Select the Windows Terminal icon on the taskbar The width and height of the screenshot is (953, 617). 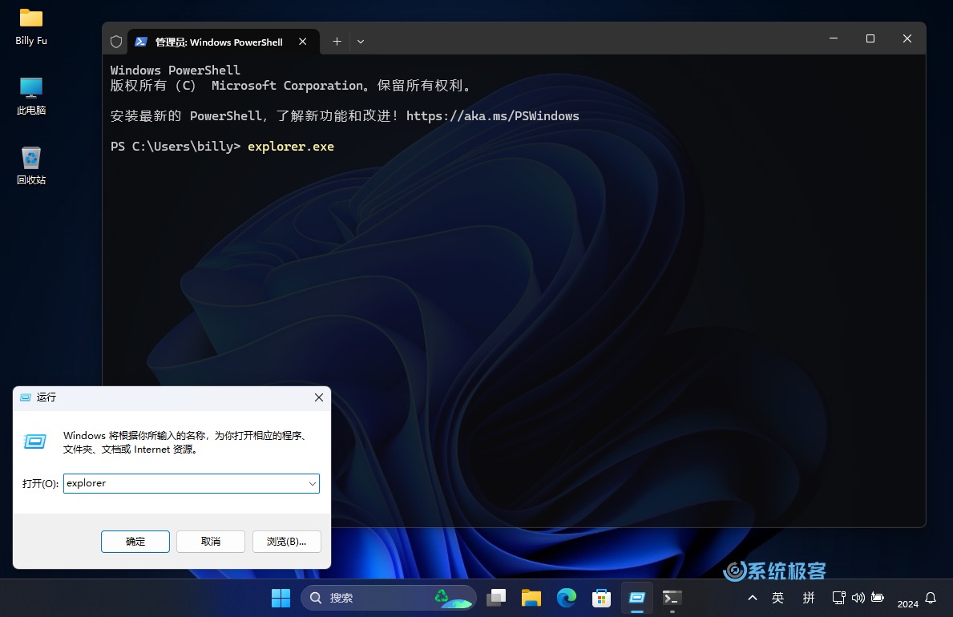(672, 597)
